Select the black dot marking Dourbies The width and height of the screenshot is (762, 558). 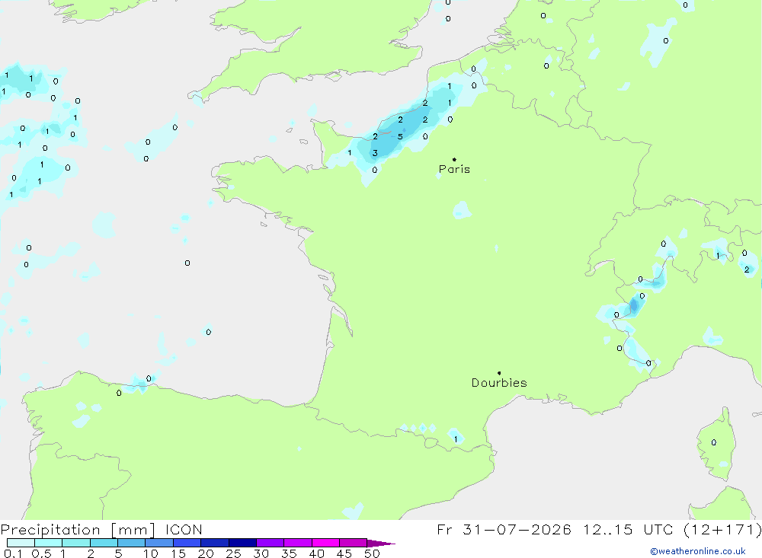(499, 373)
